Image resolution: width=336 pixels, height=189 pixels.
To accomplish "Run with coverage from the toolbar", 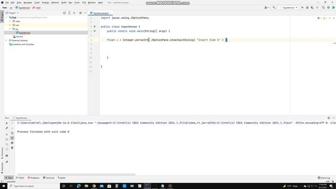I will 312,7.
